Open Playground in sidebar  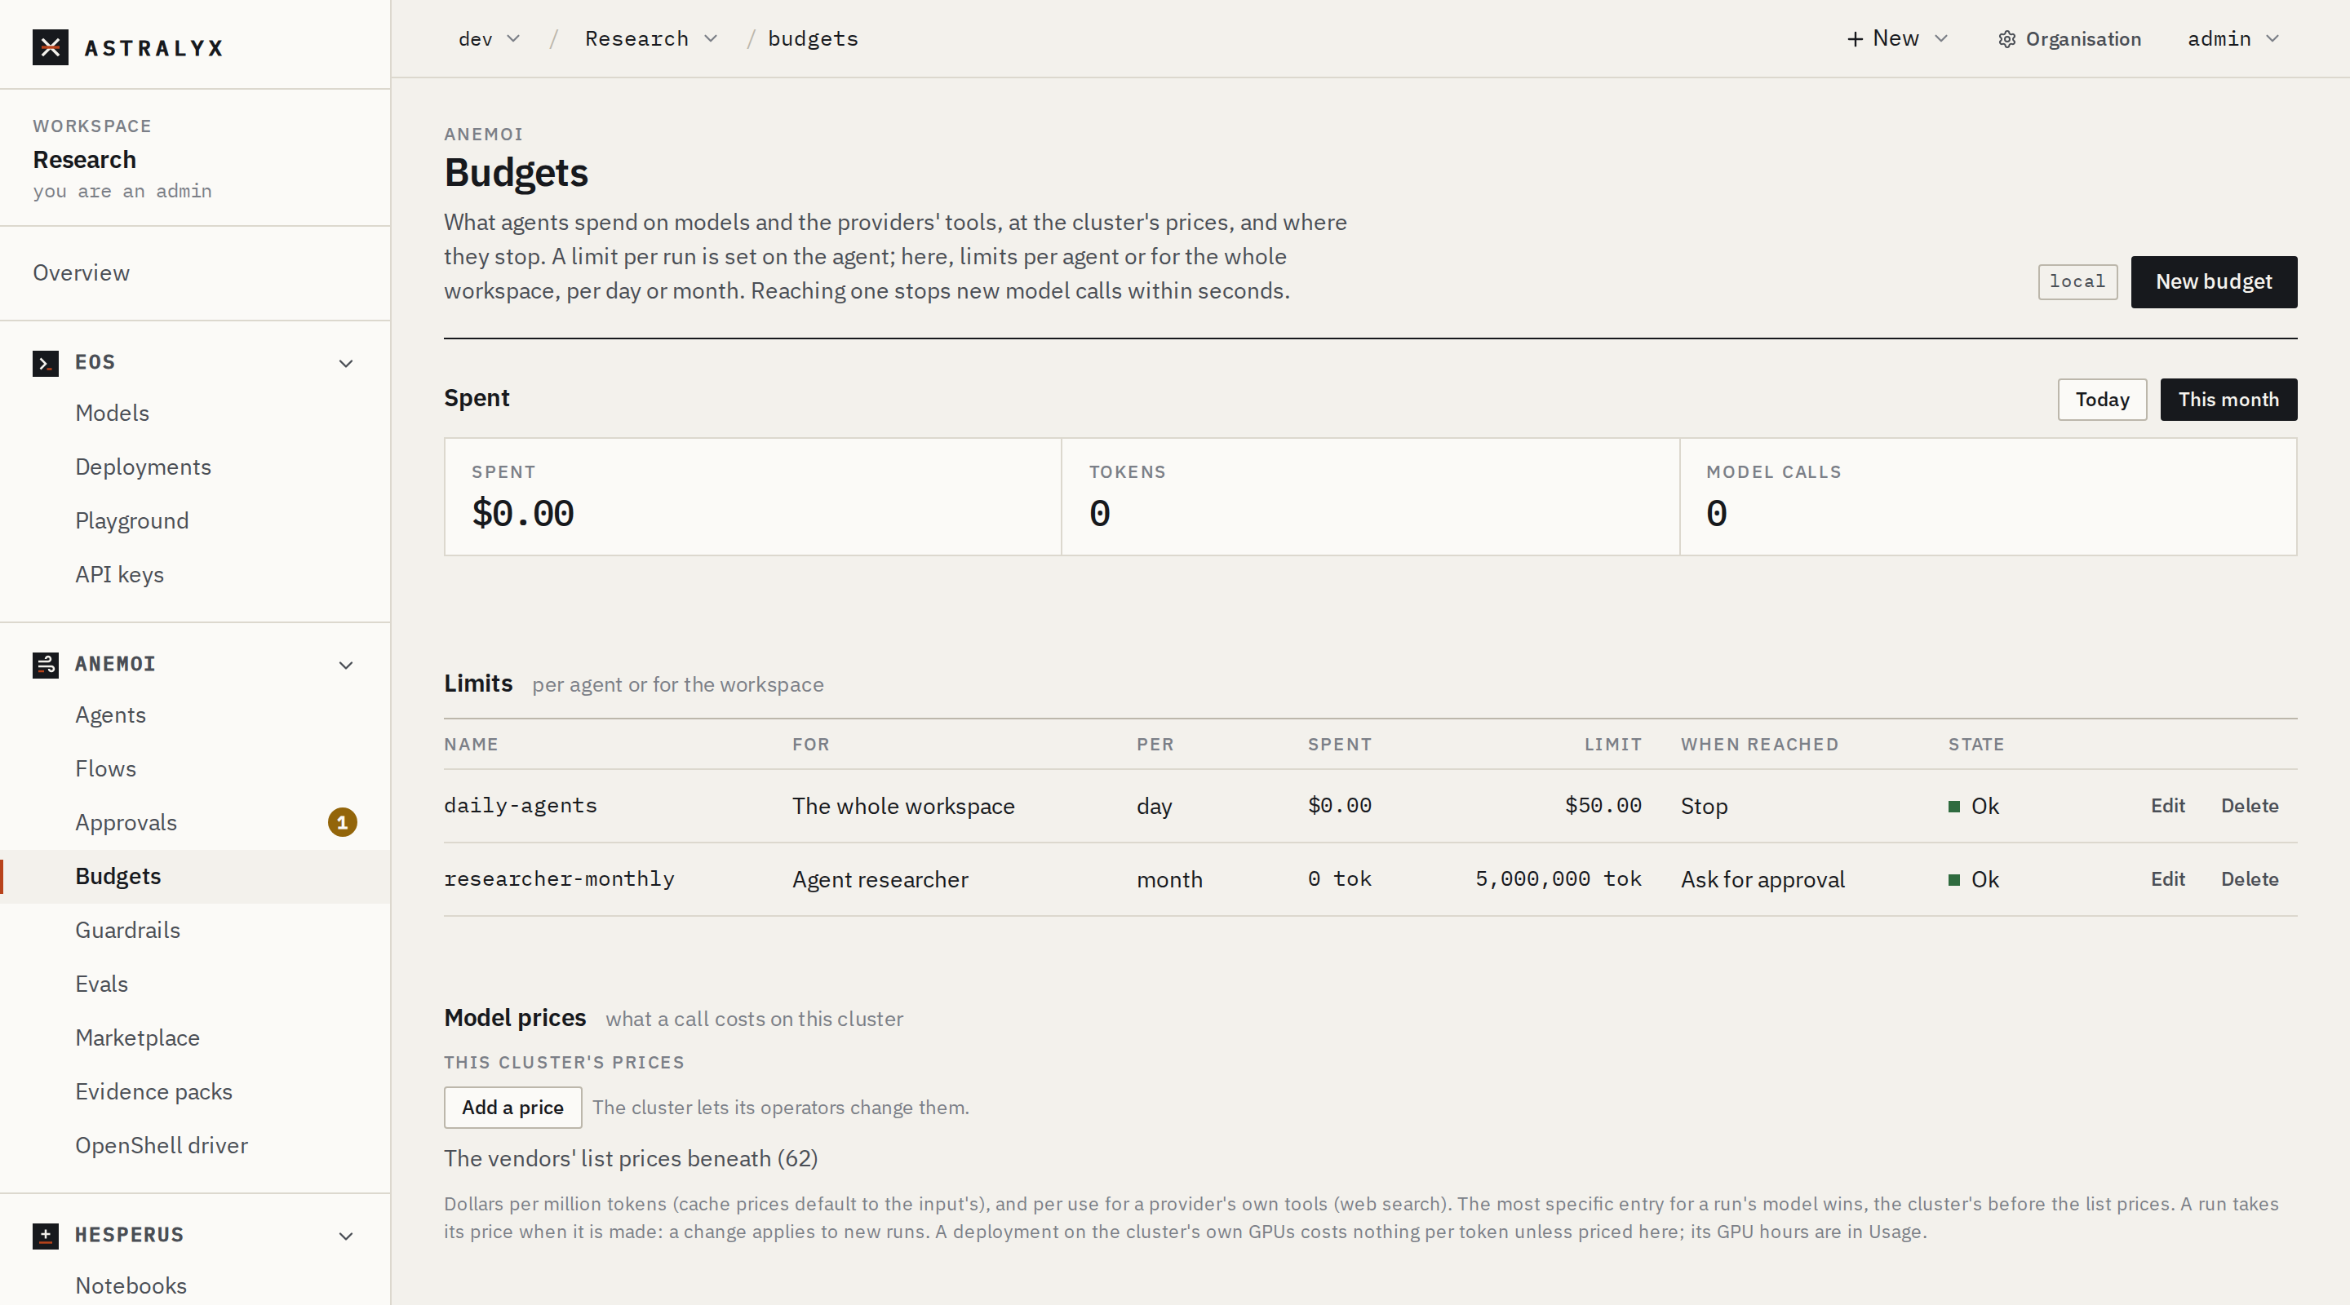point(132,520)
